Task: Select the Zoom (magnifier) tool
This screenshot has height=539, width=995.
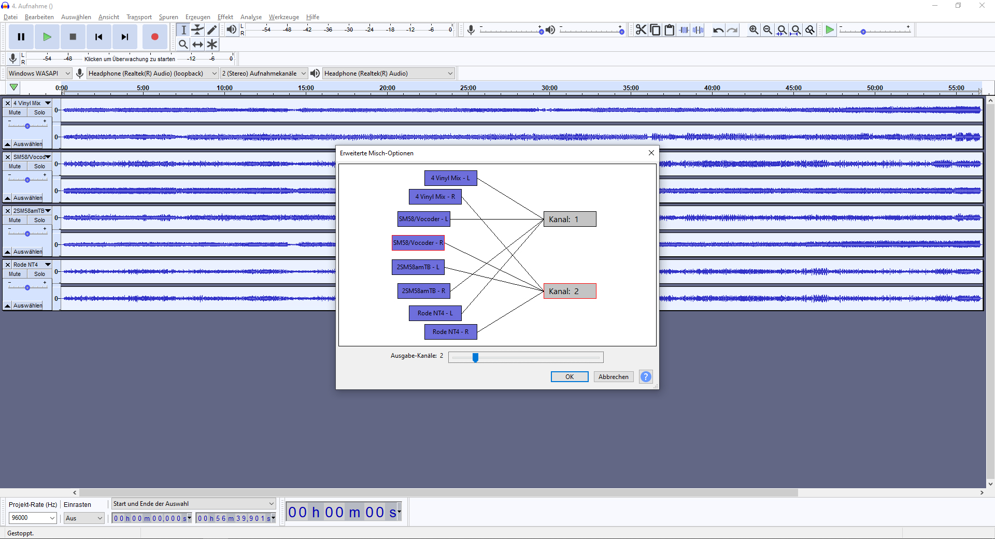Action: 183,45
